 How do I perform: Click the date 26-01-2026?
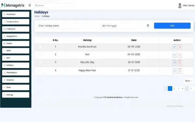[134, 62]
